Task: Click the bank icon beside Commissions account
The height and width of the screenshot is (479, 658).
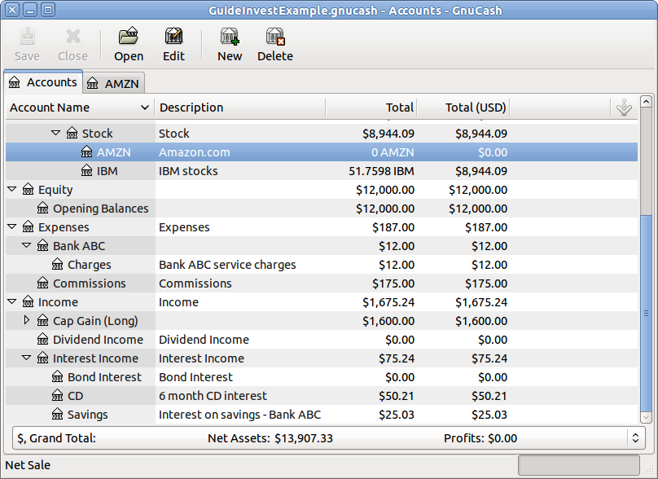Action: click(43, 283)
